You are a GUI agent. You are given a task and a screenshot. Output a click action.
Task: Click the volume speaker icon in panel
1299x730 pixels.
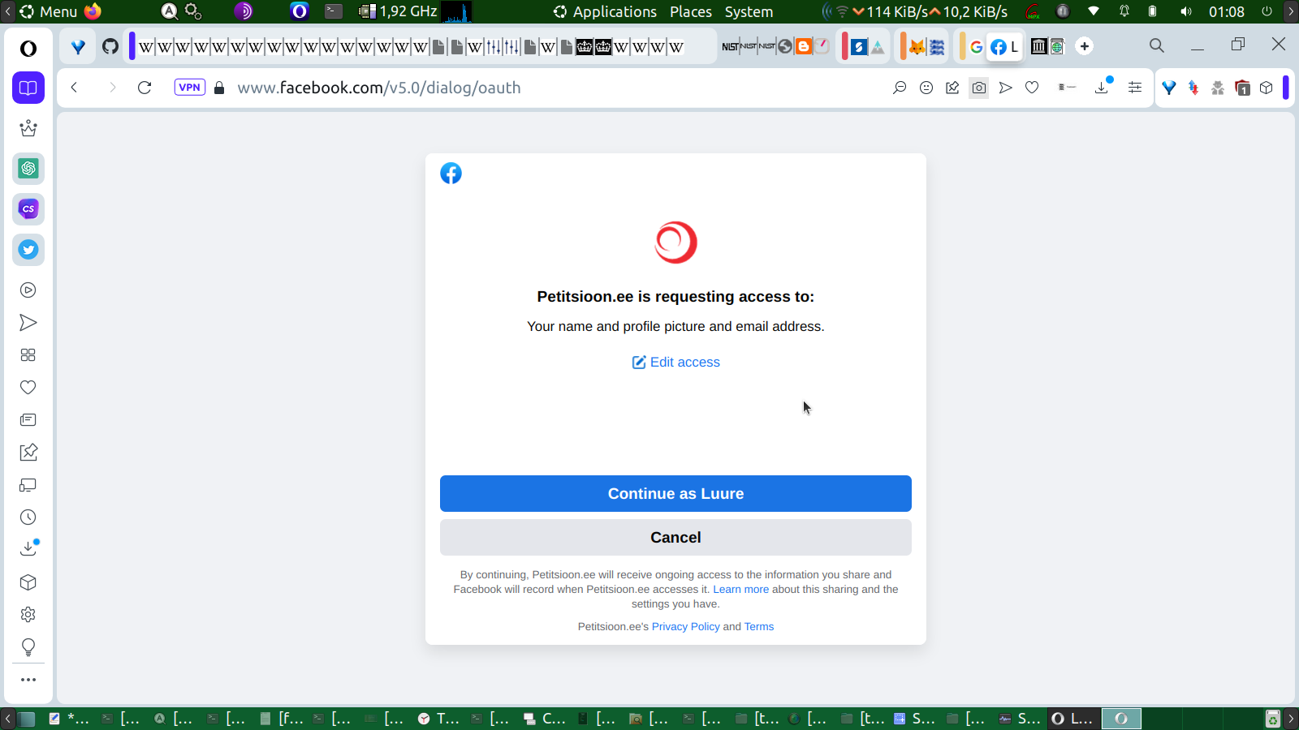click(x=1186, y=11)
